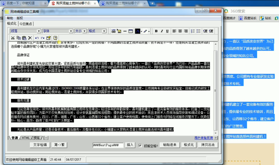This screenshot has height=165, width=279.
Task: Open the 字体 font dropdown
Action: [x=71, y=31]
